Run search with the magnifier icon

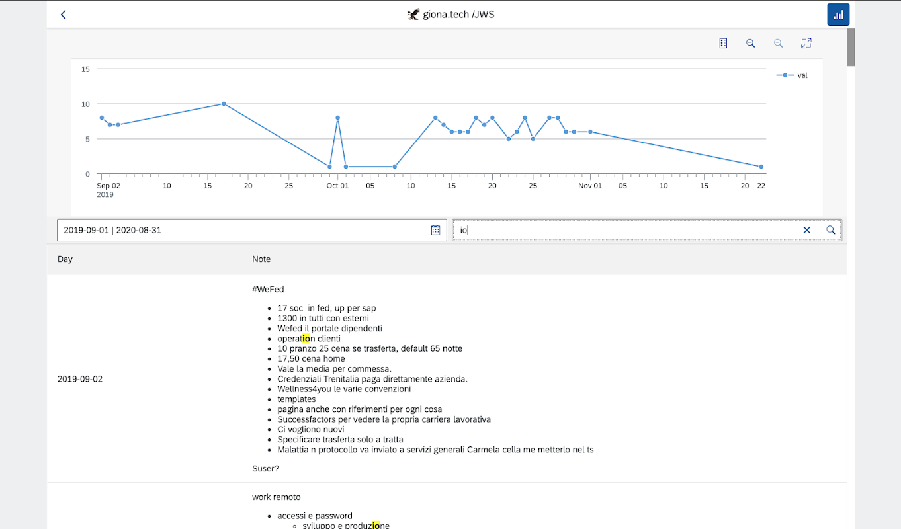831,230
